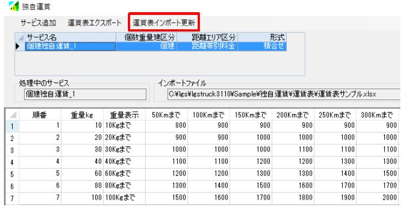The image size is (402, 208).
Task: Click 運賃表エクスポート menu item
Action: coord(94,23)
